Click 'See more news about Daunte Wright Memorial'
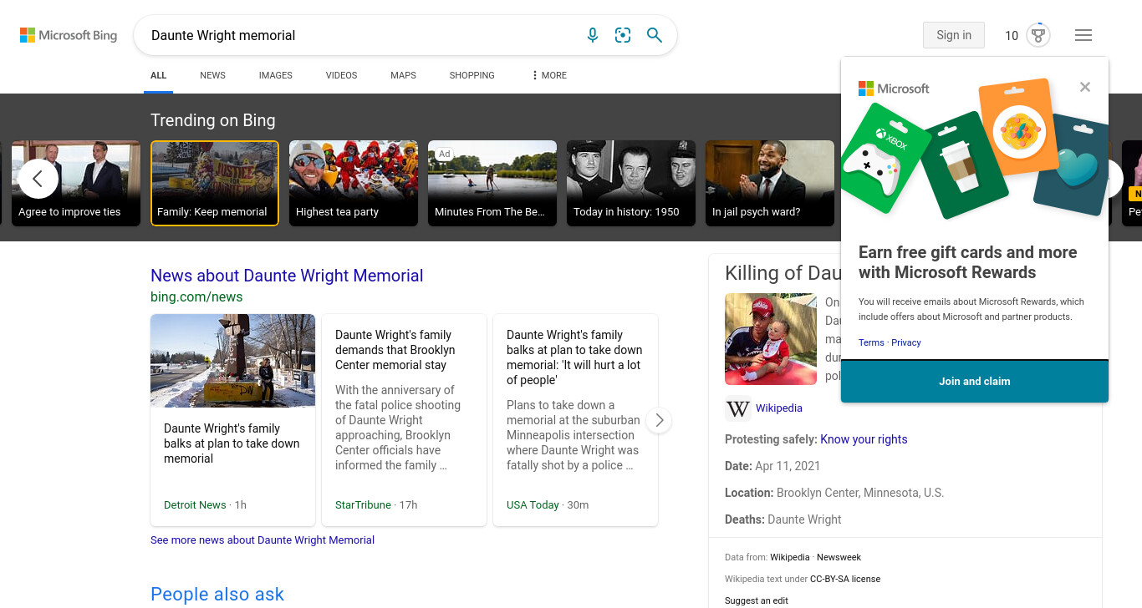This screenshot has width=1142, height=608. coord(263,540)
